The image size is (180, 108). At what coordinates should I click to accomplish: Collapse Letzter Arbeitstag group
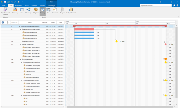point(20,44)
